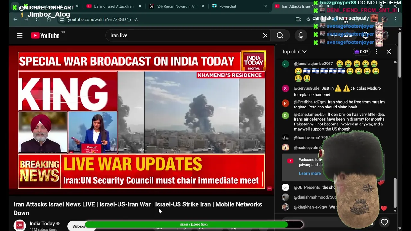Run the search with the magnifier button

280,35
